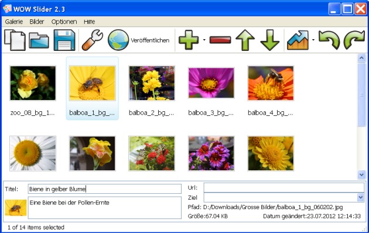
Task: Open the Galerie menu
Action: [x=14, y=22]
